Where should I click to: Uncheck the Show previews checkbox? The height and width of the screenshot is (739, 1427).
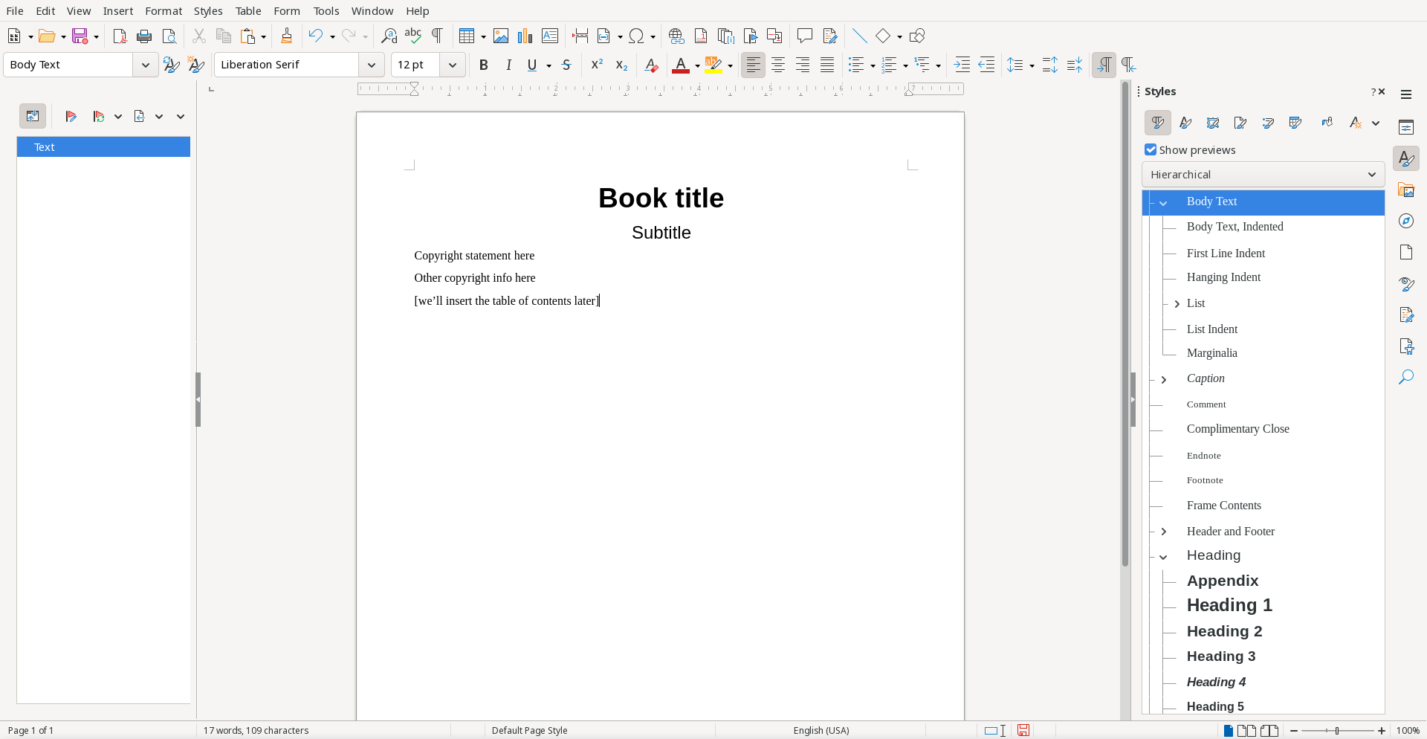[x=1151, y=150]
